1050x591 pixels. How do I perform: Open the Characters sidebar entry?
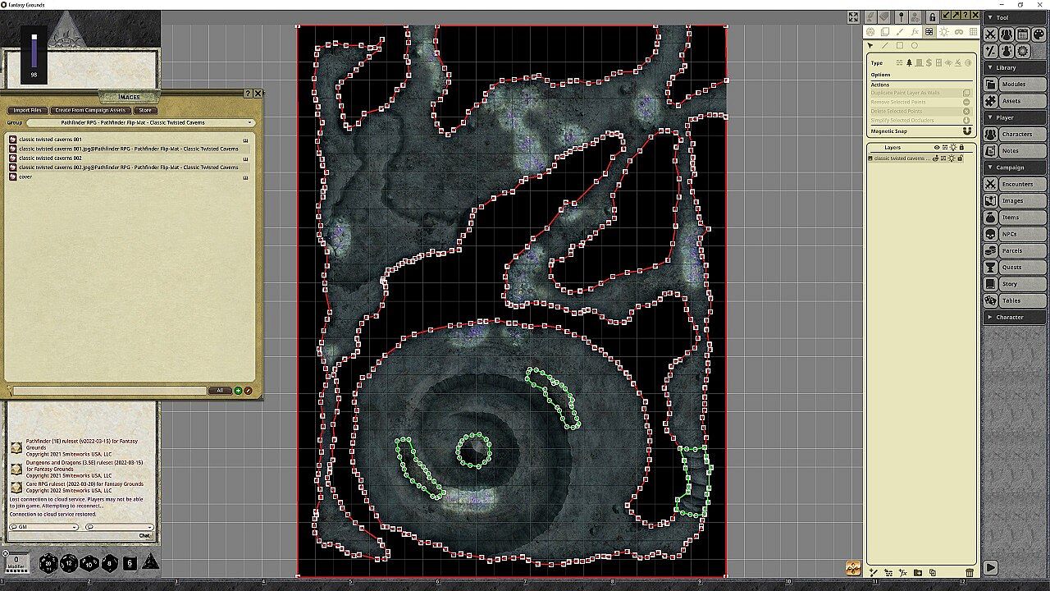1015,135
